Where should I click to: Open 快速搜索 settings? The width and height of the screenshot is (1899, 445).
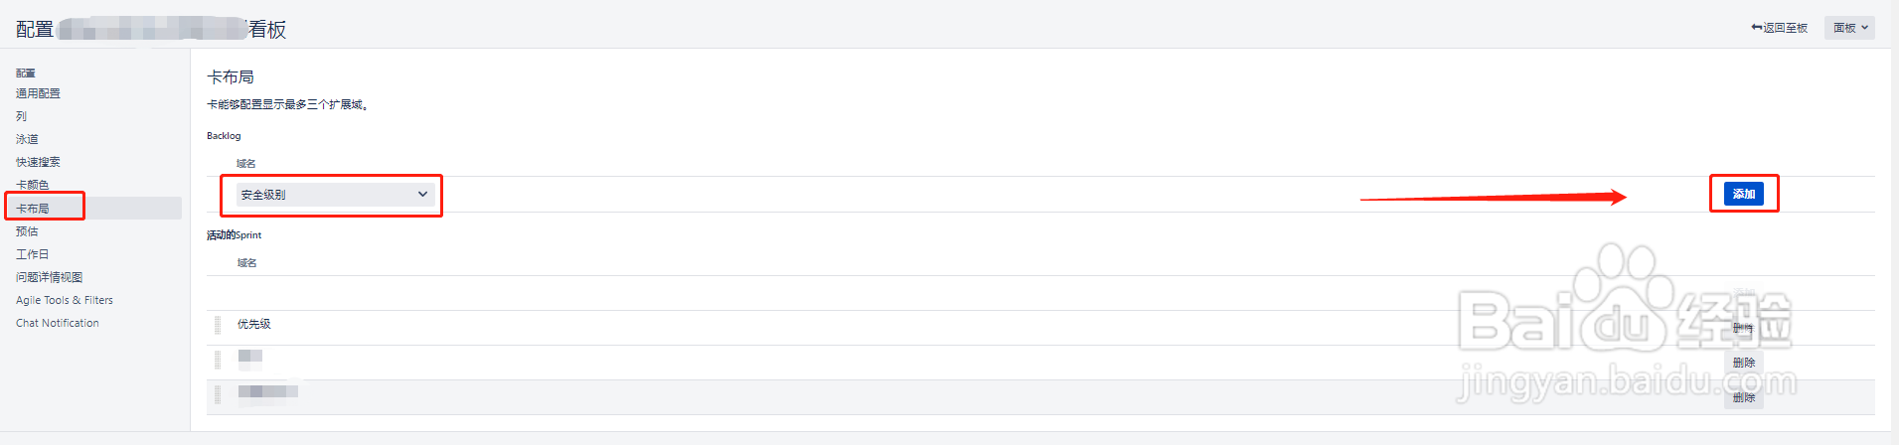[x=38, y=162]
